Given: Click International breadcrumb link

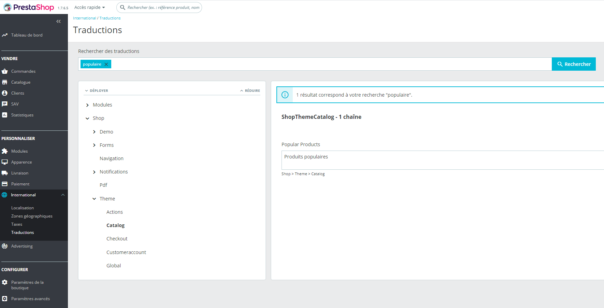Looking at the screenshot, I should tap(85, 18).
